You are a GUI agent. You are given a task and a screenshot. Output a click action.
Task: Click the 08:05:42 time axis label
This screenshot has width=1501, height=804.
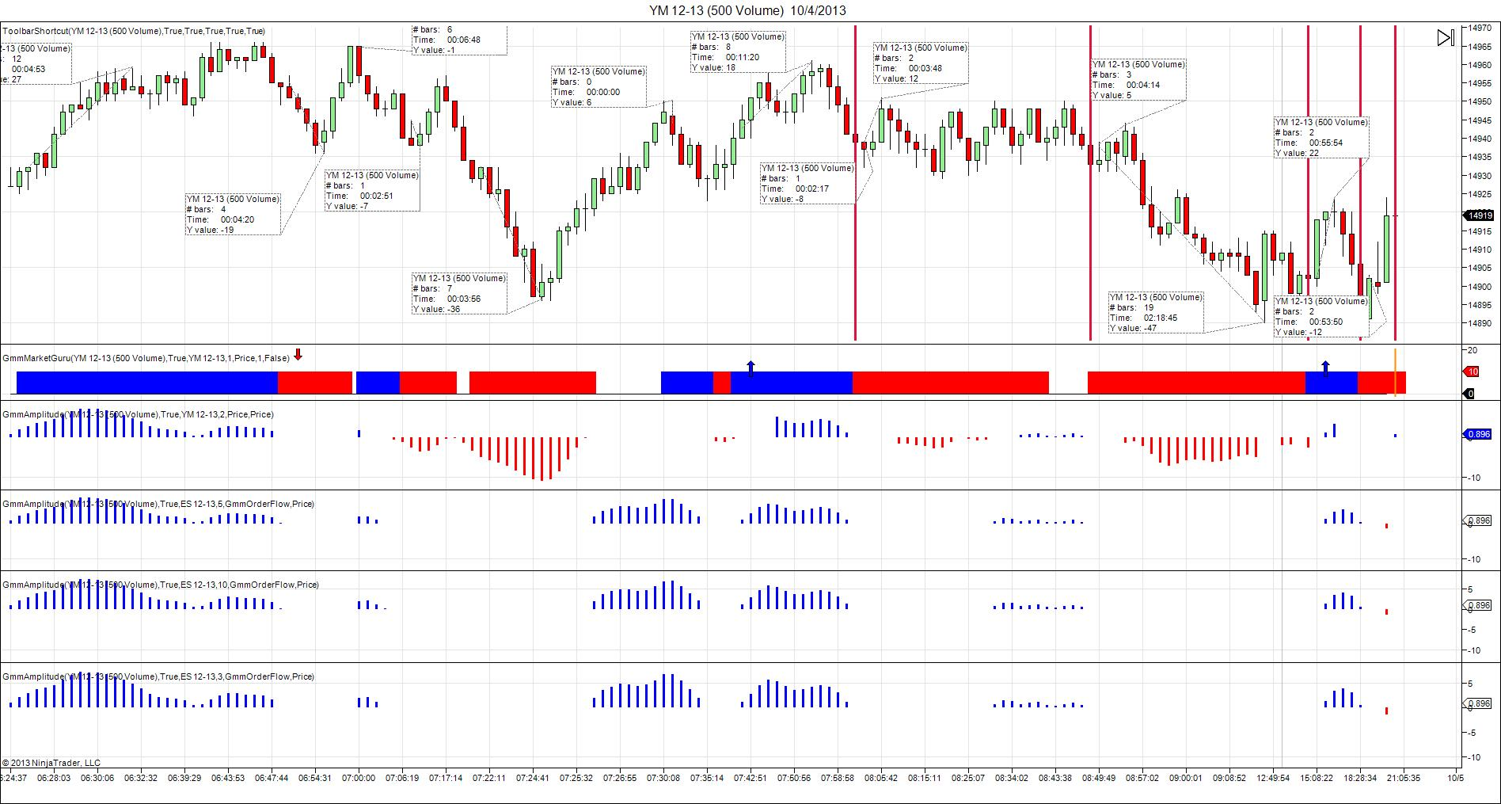(x=881, y=778)
